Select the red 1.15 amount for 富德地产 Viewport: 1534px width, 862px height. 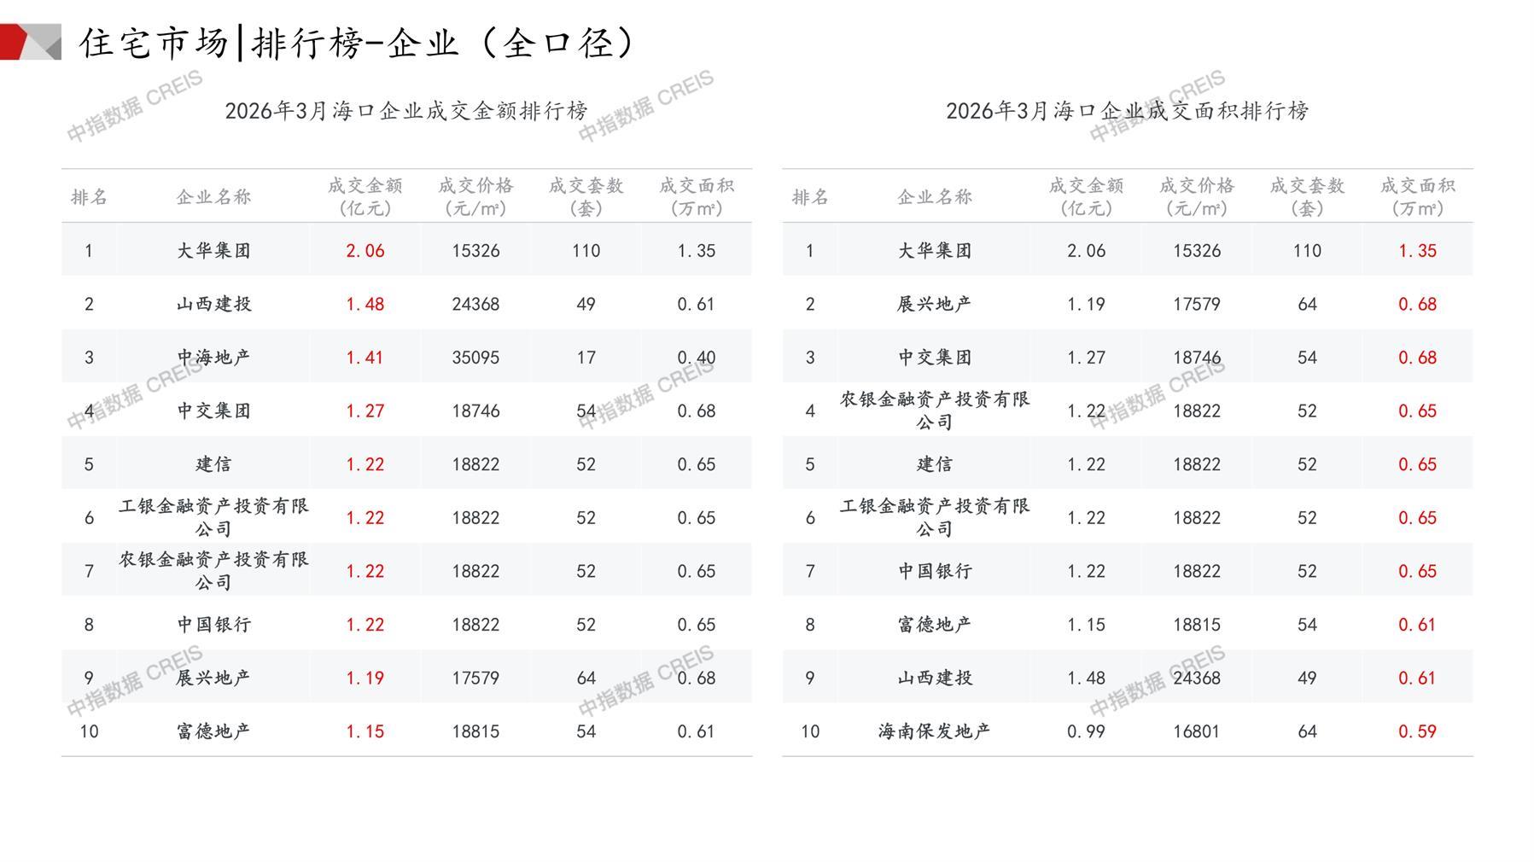[365, 731]
